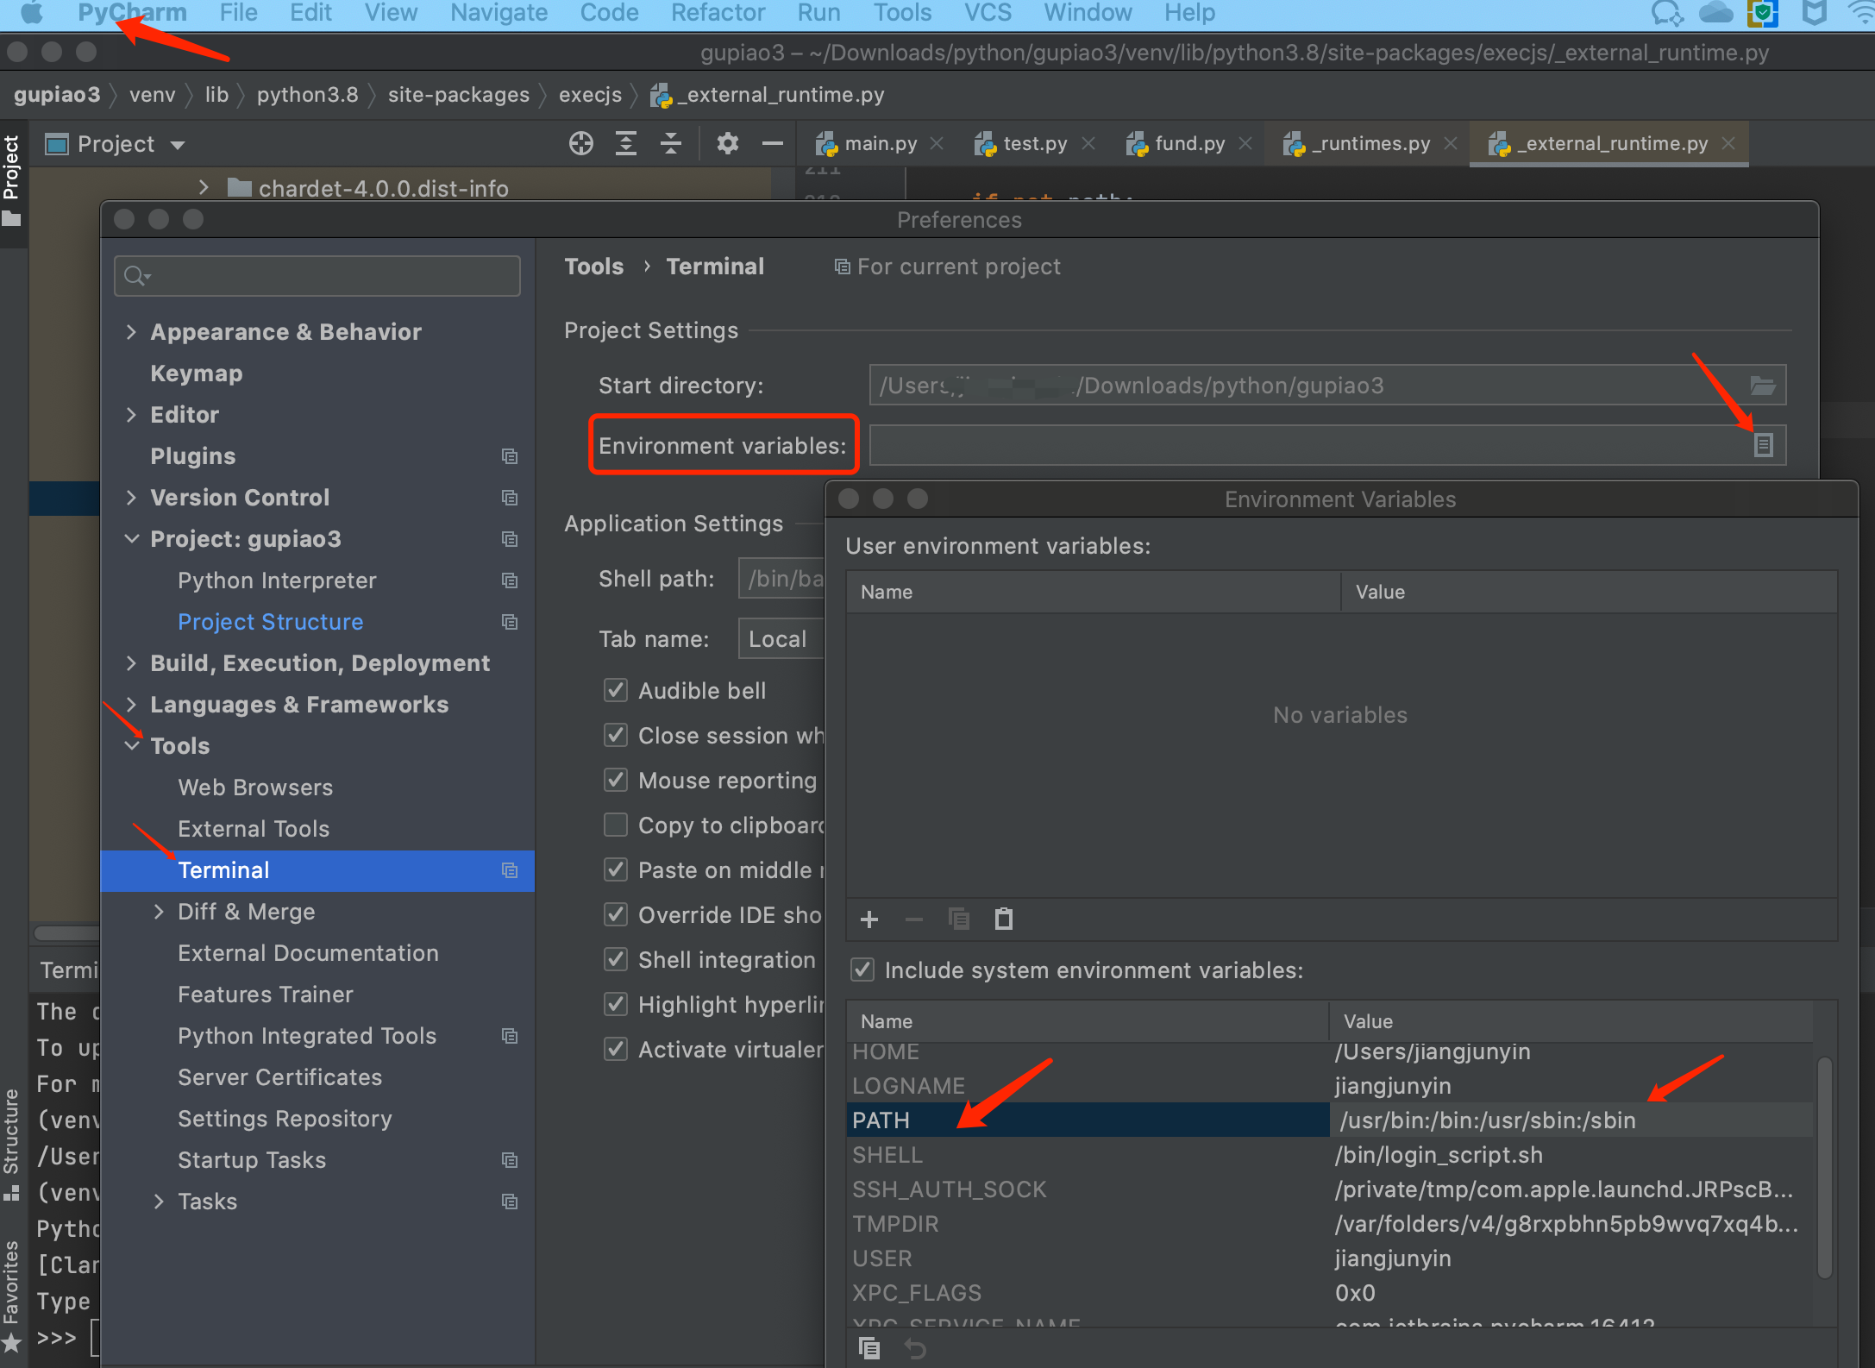Click the Preferences search field
The height and width of the screenshot is (1368, 1875).
click(317, 276)
